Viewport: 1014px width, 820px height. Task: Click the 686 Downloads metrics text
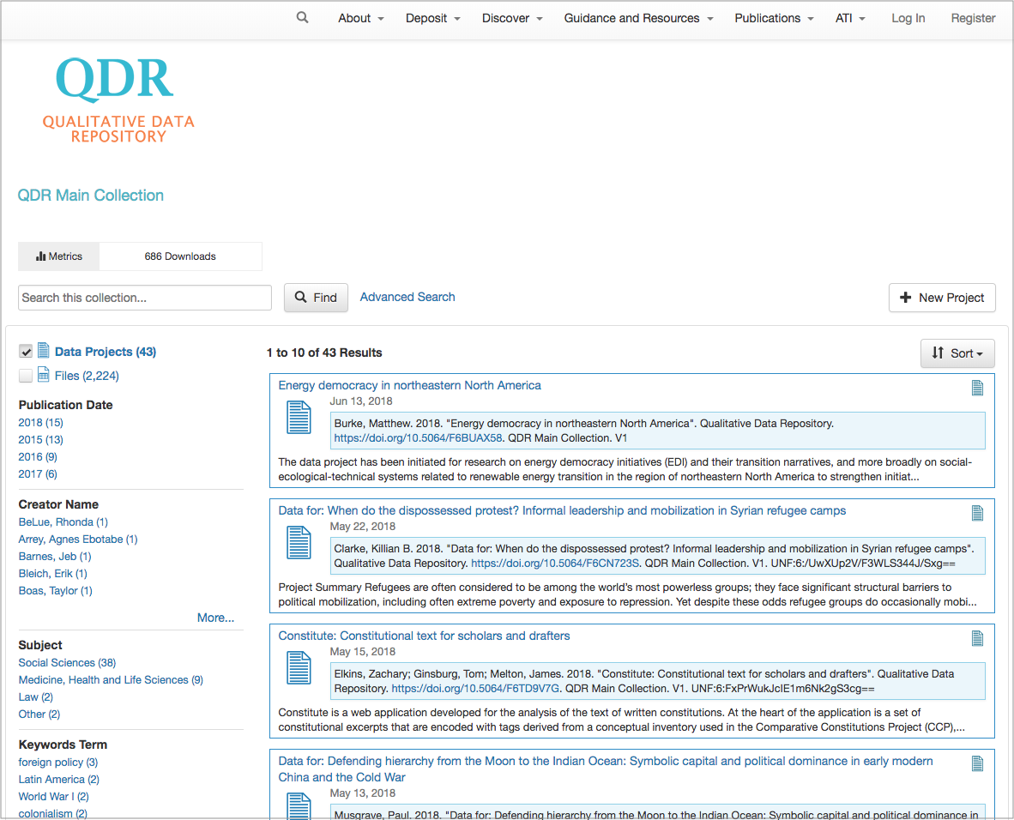coord(180,256)
